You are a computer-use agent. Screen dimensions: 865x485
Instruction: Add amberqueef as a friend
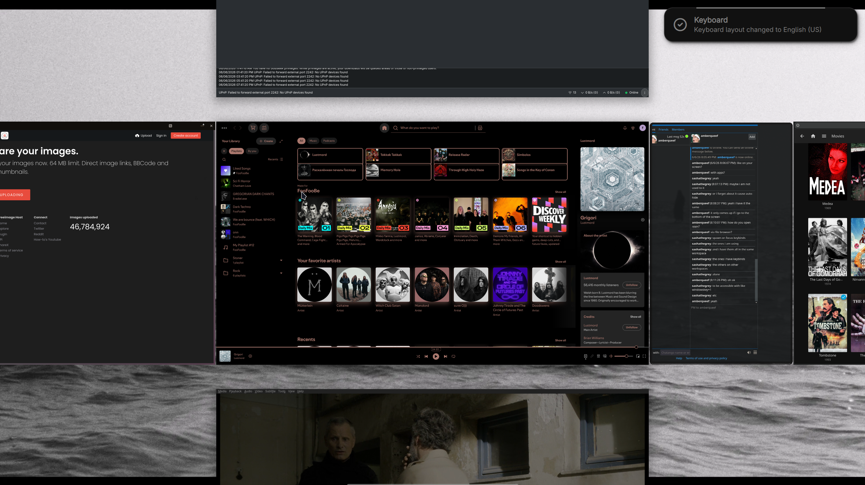pyautogui.click(x=752, y=137)
